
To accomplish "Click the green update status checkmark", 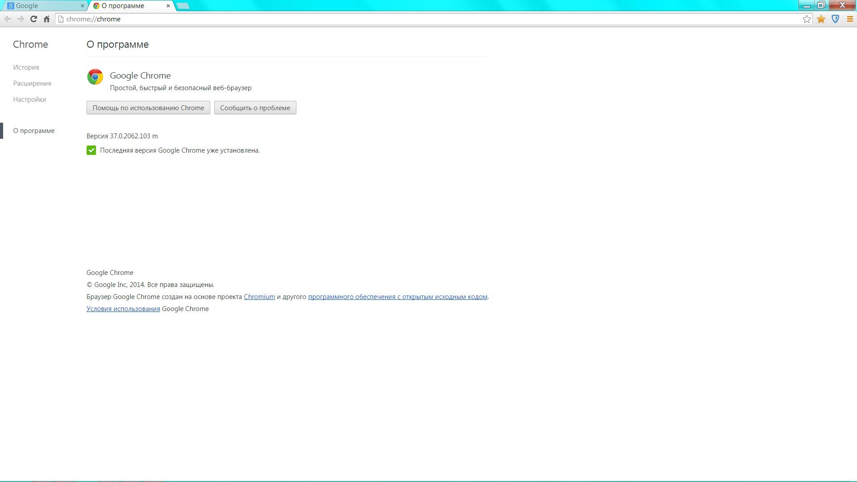I will click(x=91, y=150).
